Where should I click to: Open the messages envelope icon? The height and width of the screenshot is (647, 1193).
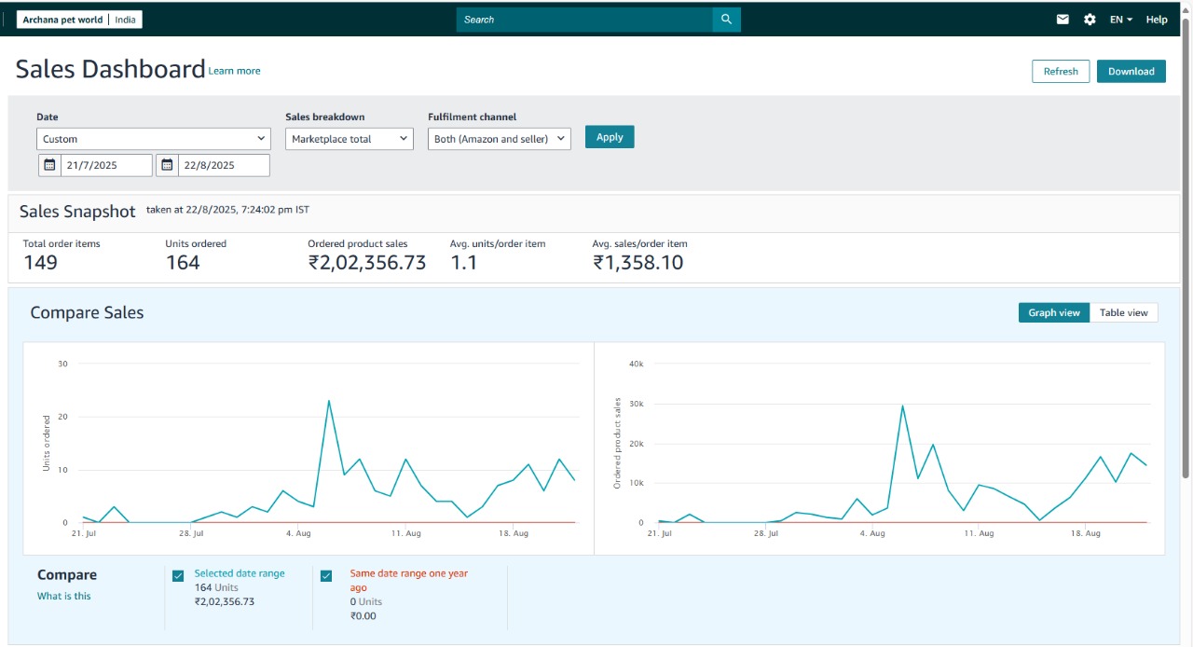pos(1063,20)
